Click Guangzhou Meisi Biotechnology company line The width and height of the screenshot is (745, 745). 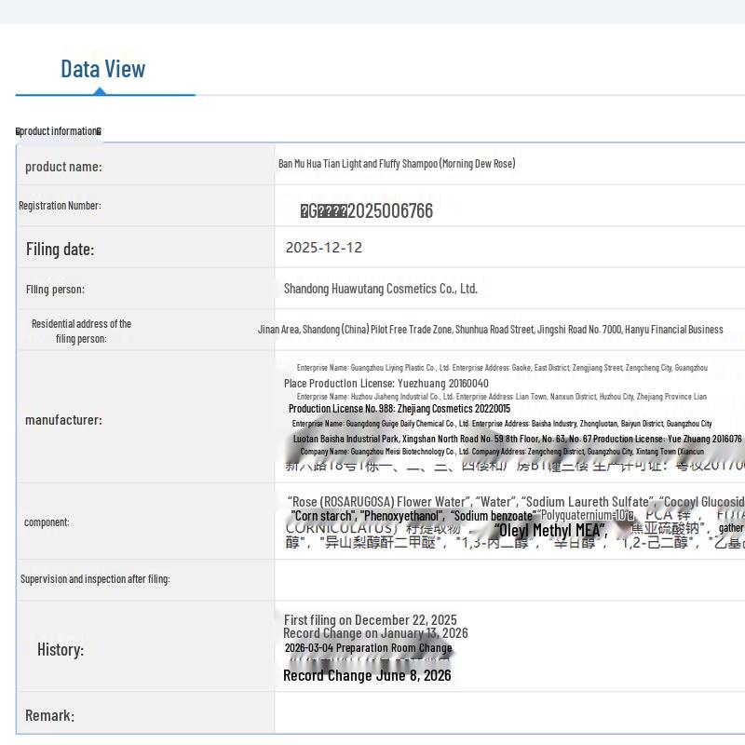502,452
